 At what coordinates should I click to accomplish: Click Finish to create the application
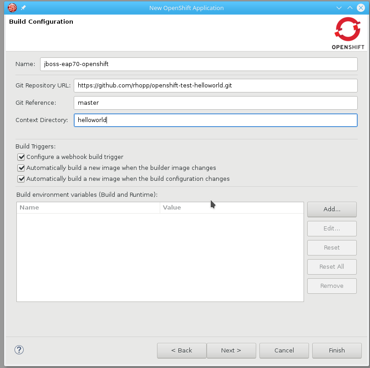(x=337, y=351)
